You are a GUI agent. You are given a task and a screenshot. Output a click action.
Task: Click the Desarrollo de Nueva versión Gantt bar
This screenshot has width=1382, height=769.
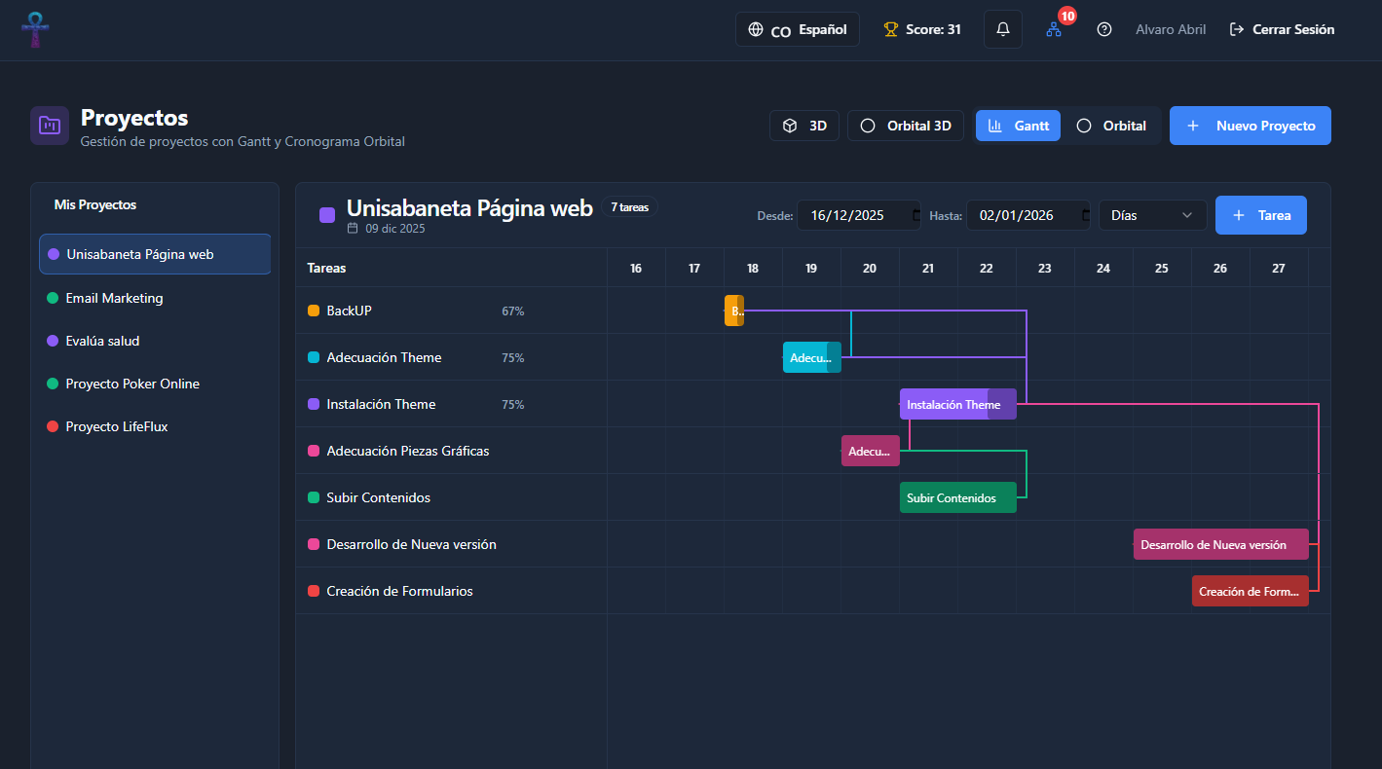tap(1221, 544)
